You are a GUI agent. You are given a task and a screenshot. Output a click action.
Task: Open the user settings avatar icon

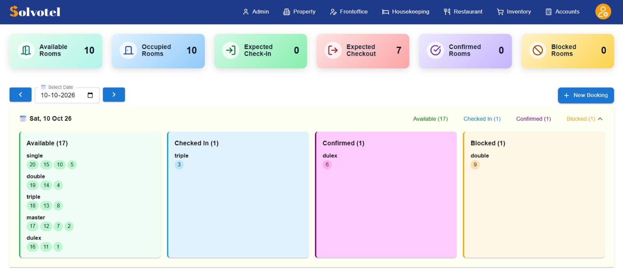coord(603,12)
